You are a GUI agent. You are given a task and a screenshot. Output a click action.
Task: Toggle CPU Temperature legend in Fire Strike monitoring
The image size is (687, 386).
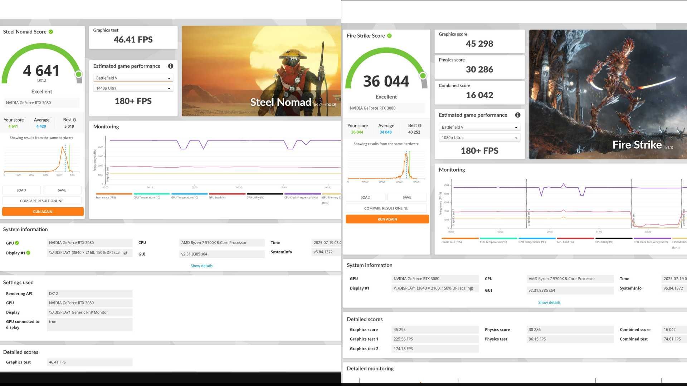498,240
